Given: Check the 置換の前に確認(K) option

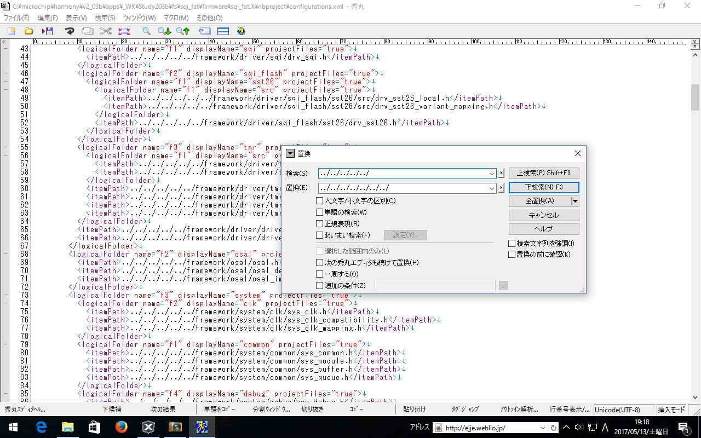Looking at the screenshot, I should (x=512, y=255).
